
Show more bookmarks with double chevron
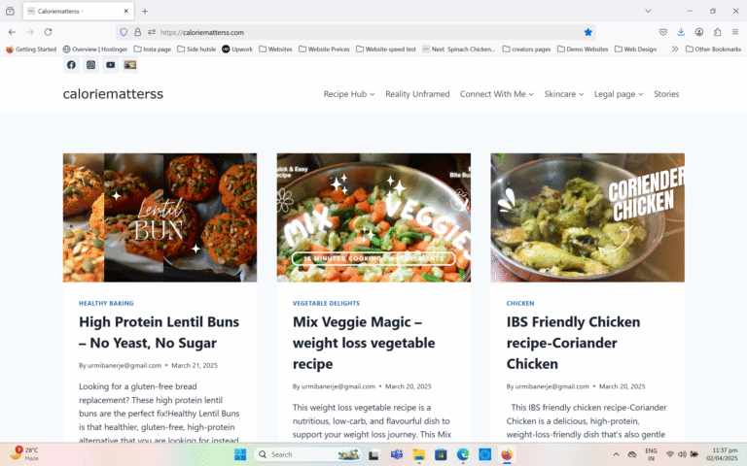[675, 49]
